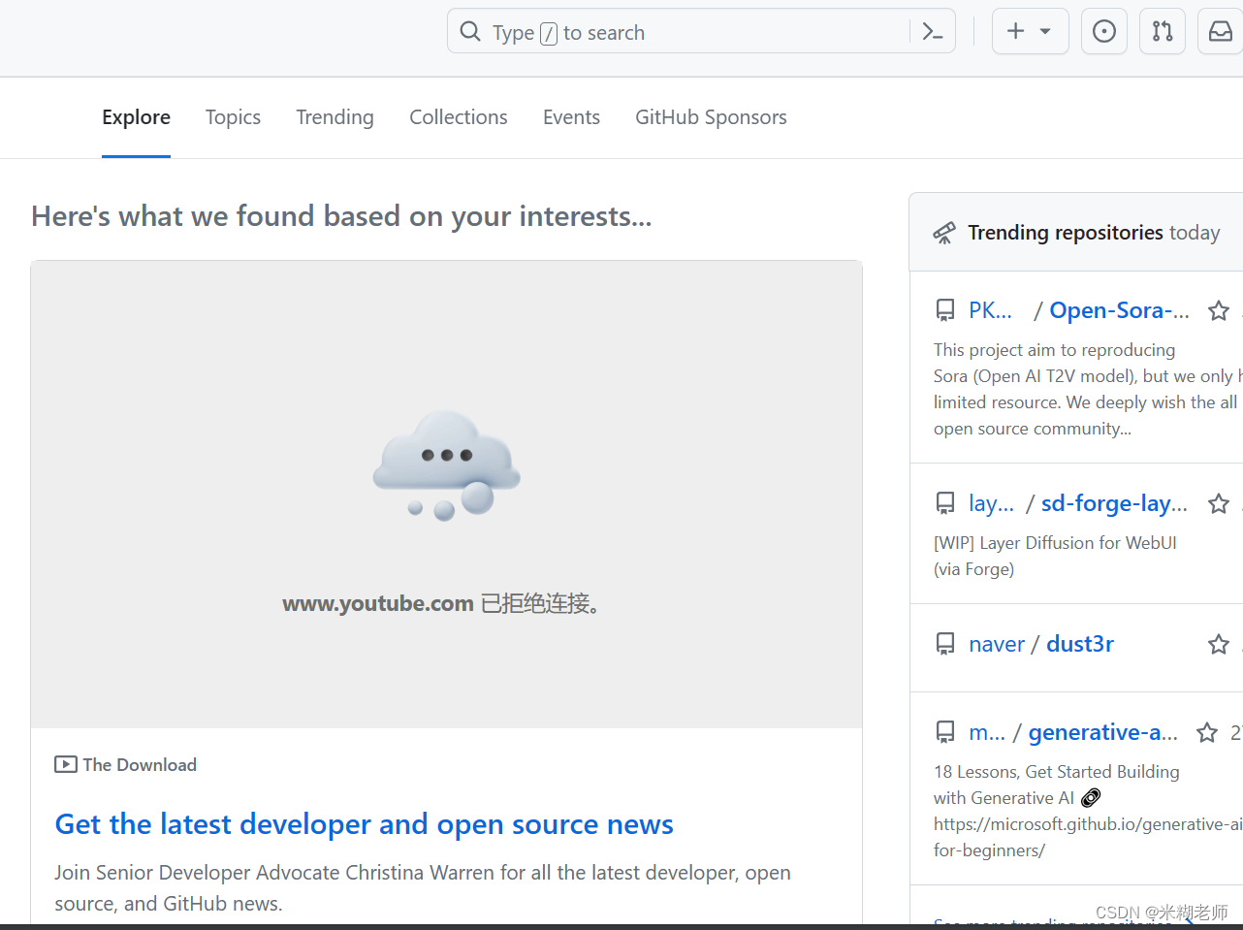
Task: Focus the 'Type / to search' field
Action: click(x=701, y=32)
